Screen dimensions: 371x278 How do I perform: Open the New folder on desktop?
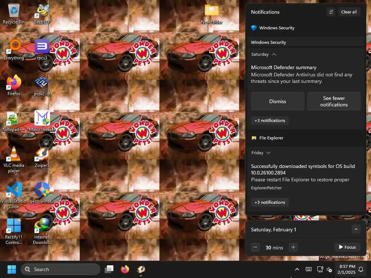pos(212,14)
